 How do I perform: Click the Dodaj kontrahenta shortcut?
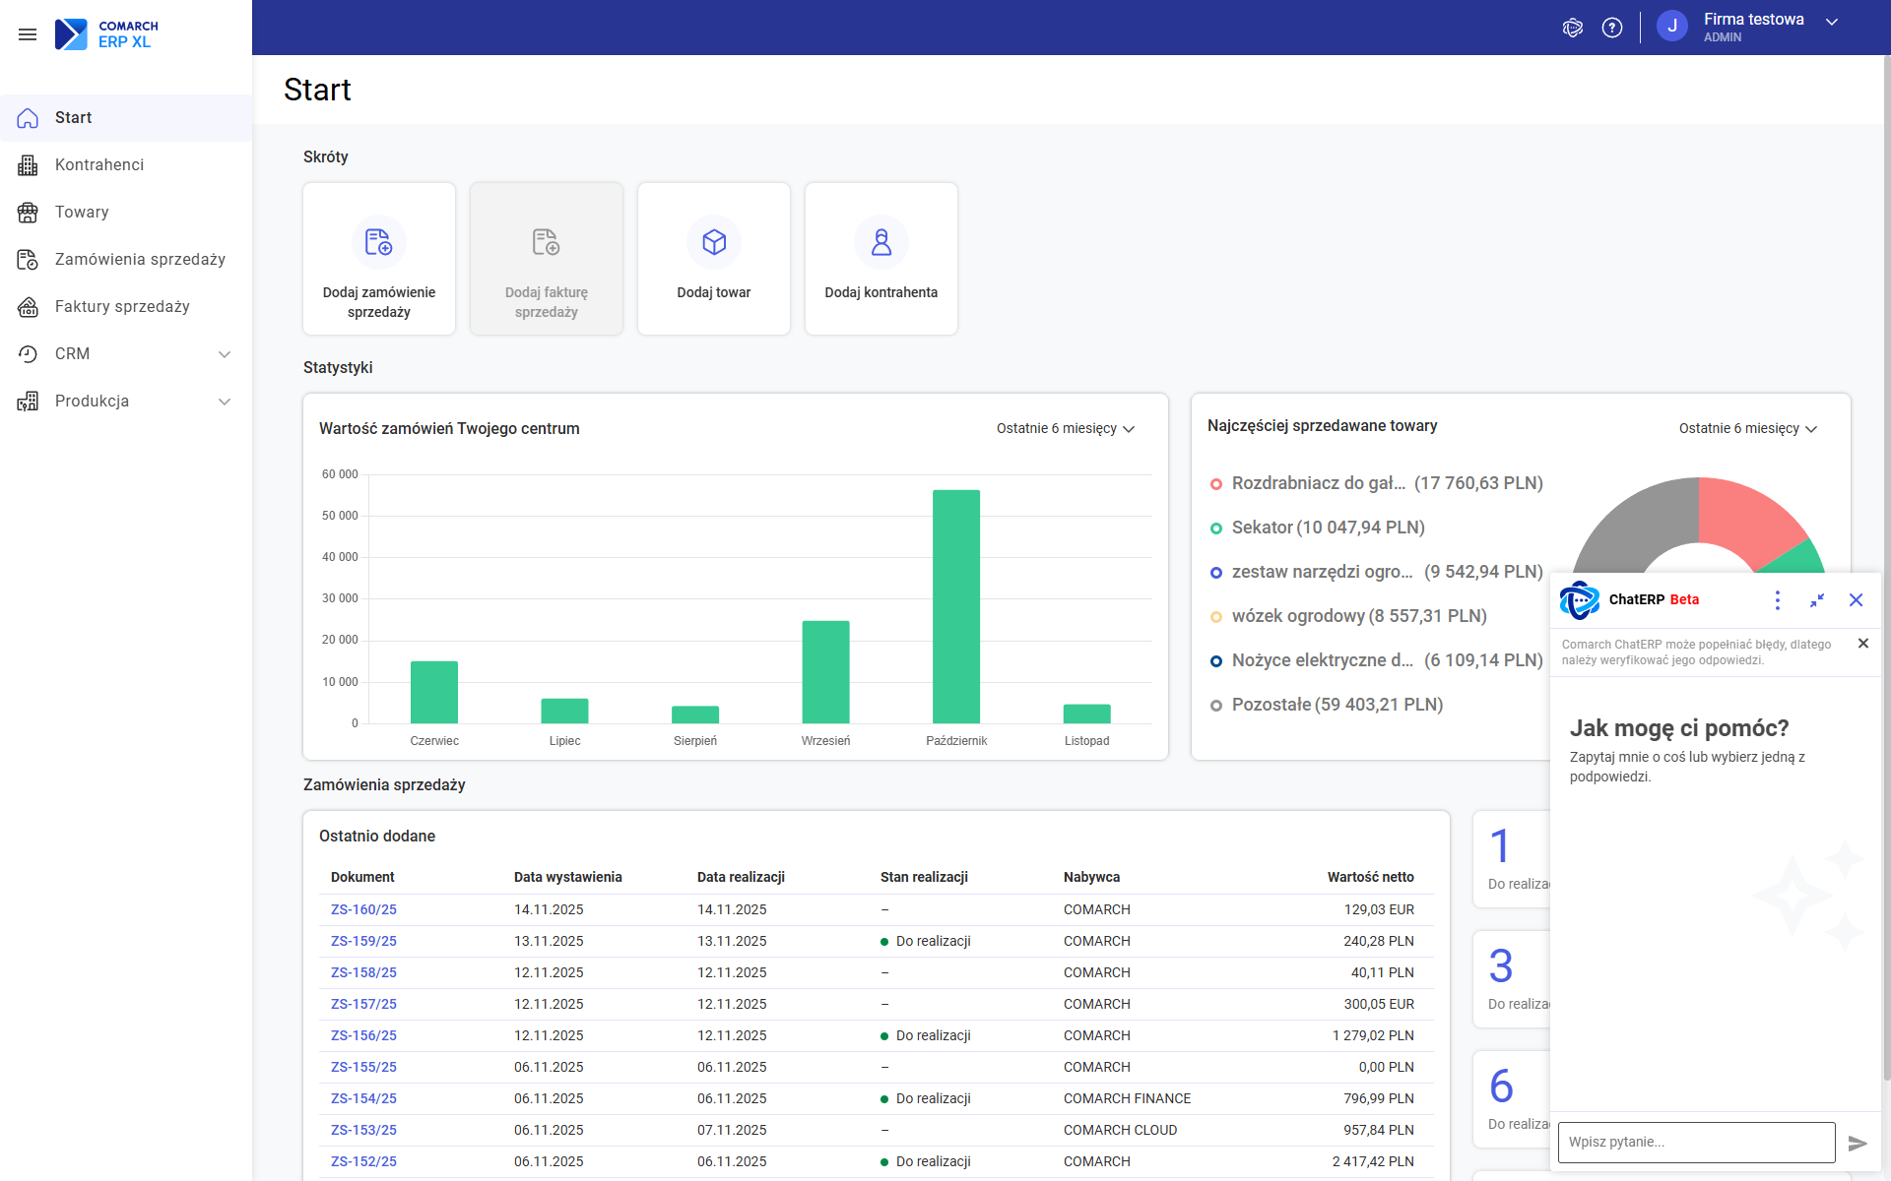(880, 258)
